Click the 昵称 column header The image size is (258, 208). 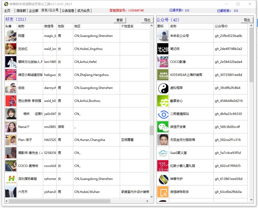coord(30,26)
